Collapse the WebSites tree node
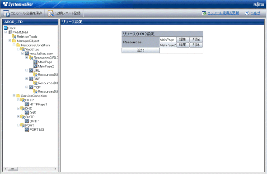Screen dimensions: 267x174 point(18,49)
